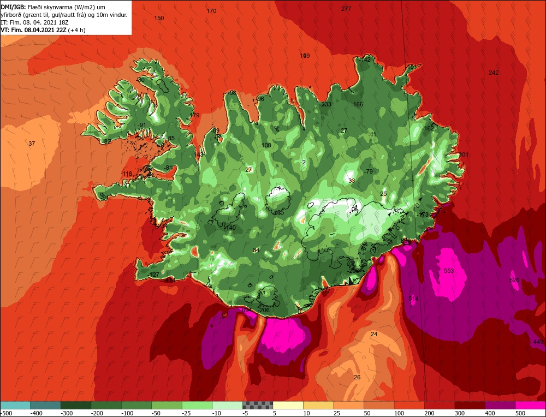The image size is (546, 417).
Task: Click the legend scale label 500
Action: click(520, 413)
